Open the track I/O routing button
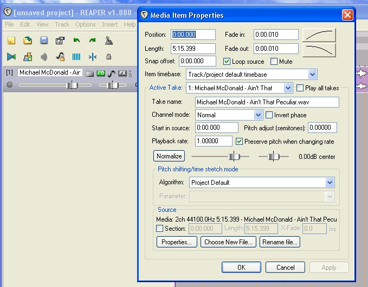Screen dimensions: 368x287 click(x=101, y=74)
